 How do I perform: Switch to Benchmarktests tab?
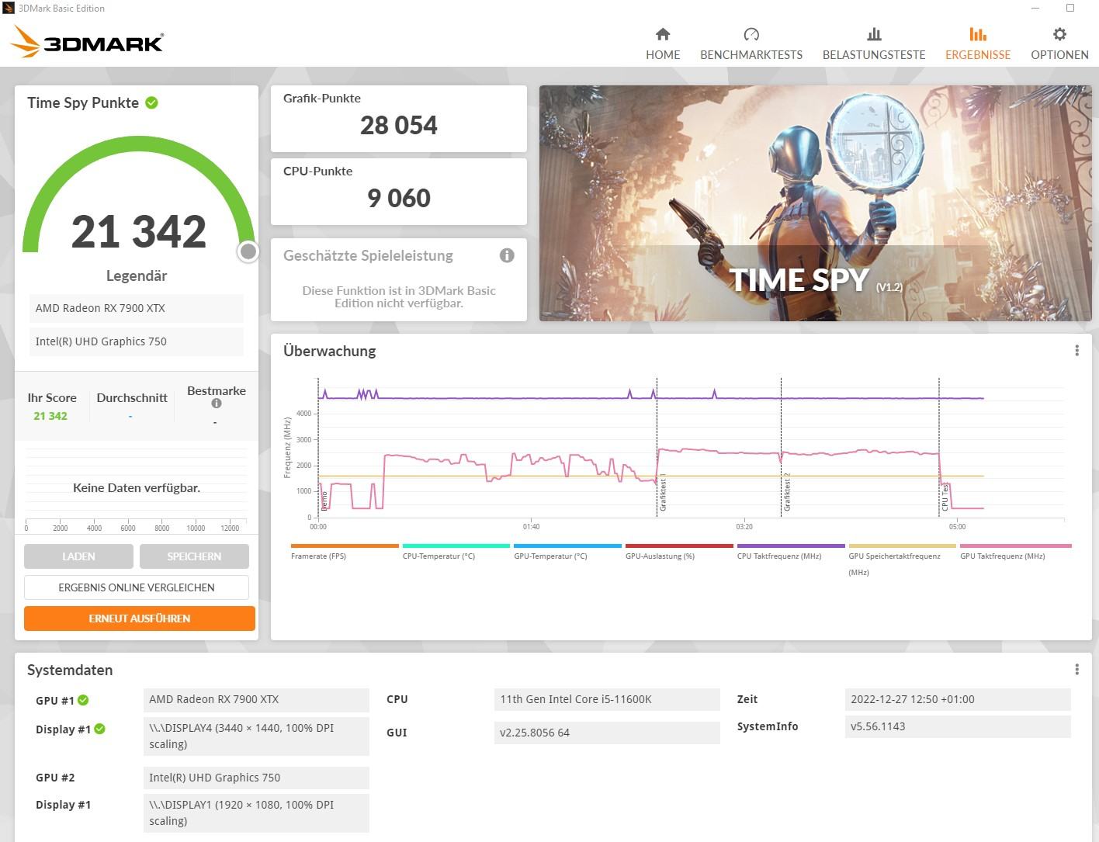(751, 44)
